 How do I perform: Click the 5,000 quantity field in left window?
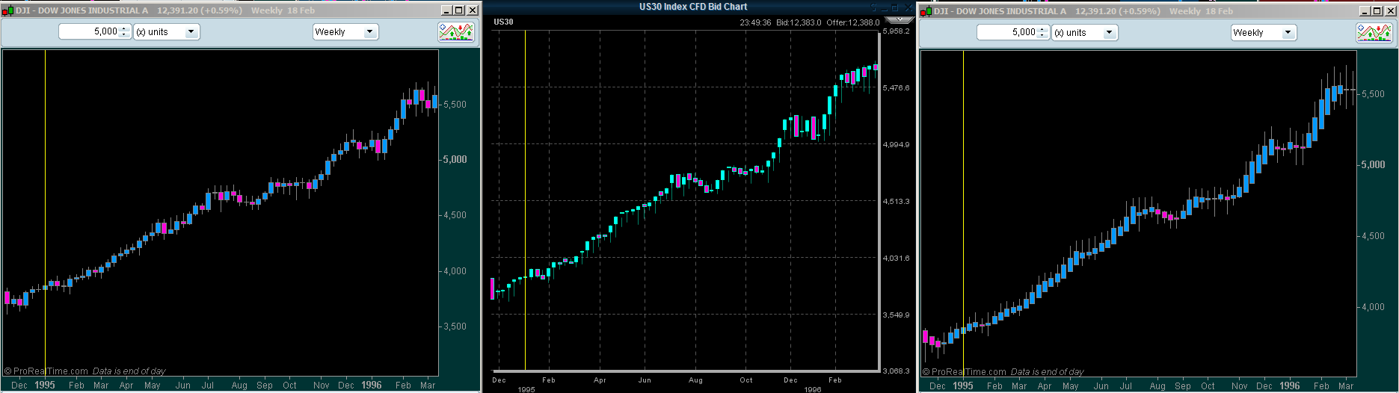(88, 32)
